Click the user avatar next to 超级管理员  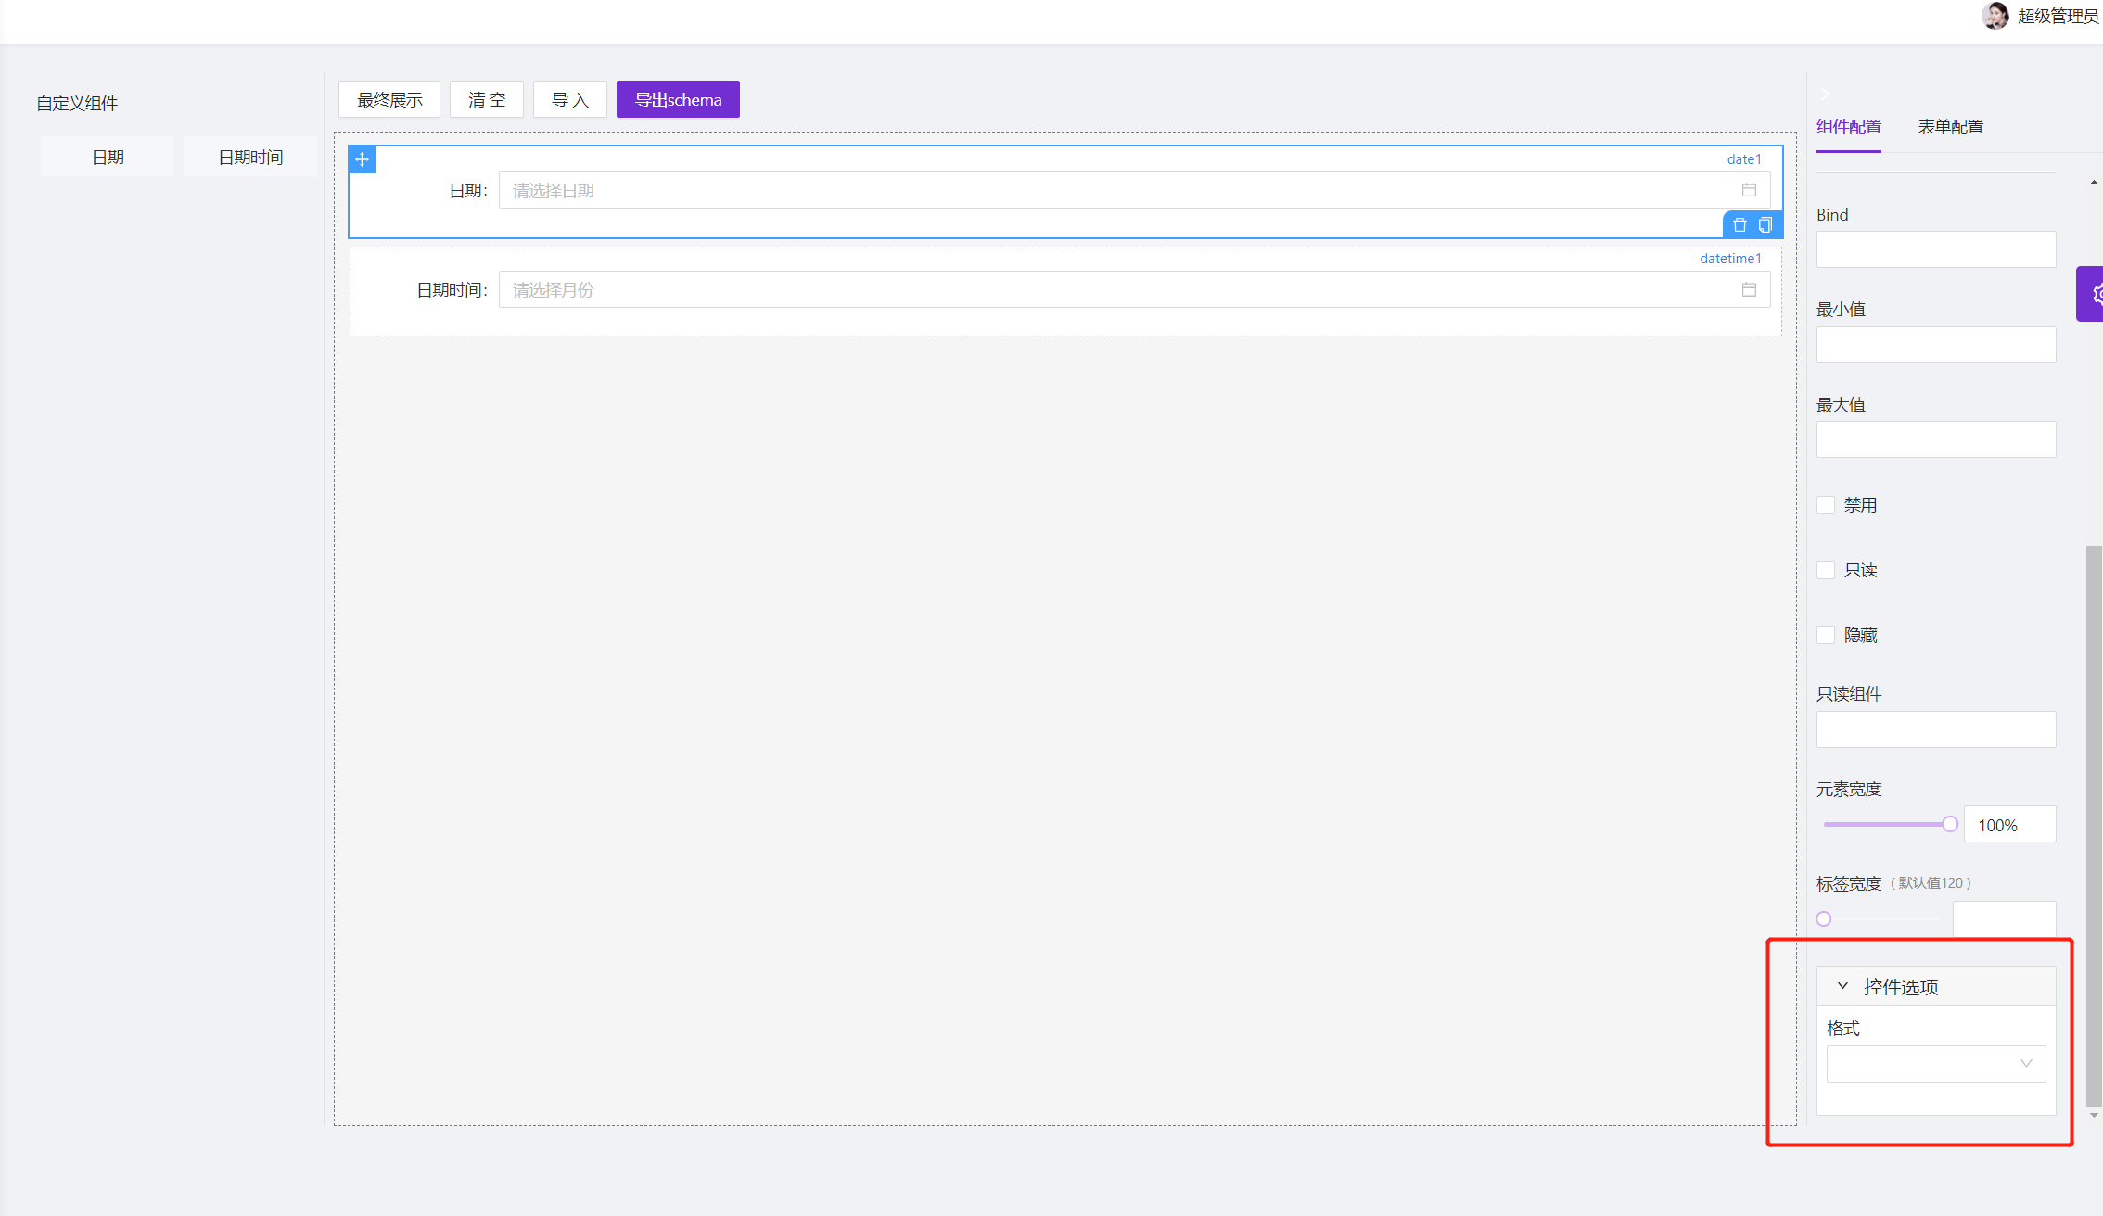(1995, 16)
